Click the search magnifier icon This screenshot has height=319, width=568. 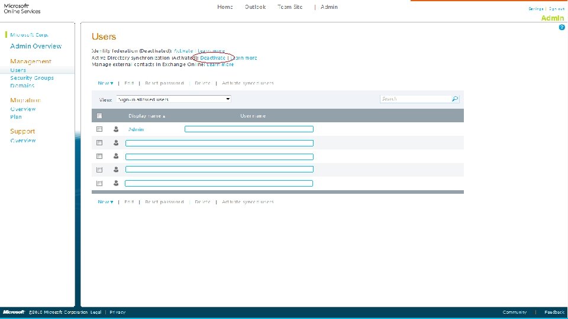(454, 99)
